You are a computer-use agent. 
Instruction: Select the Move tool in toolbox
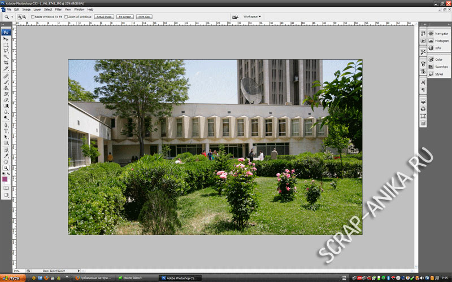(x=6, y=39)
